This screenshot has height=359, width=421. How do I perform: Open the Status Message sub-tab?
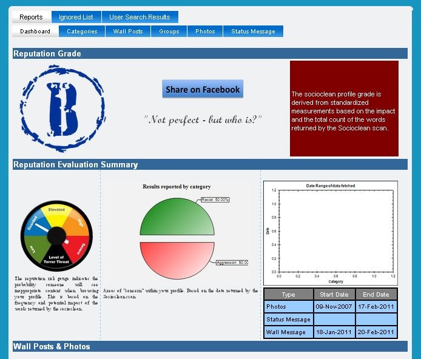[253, 32]
